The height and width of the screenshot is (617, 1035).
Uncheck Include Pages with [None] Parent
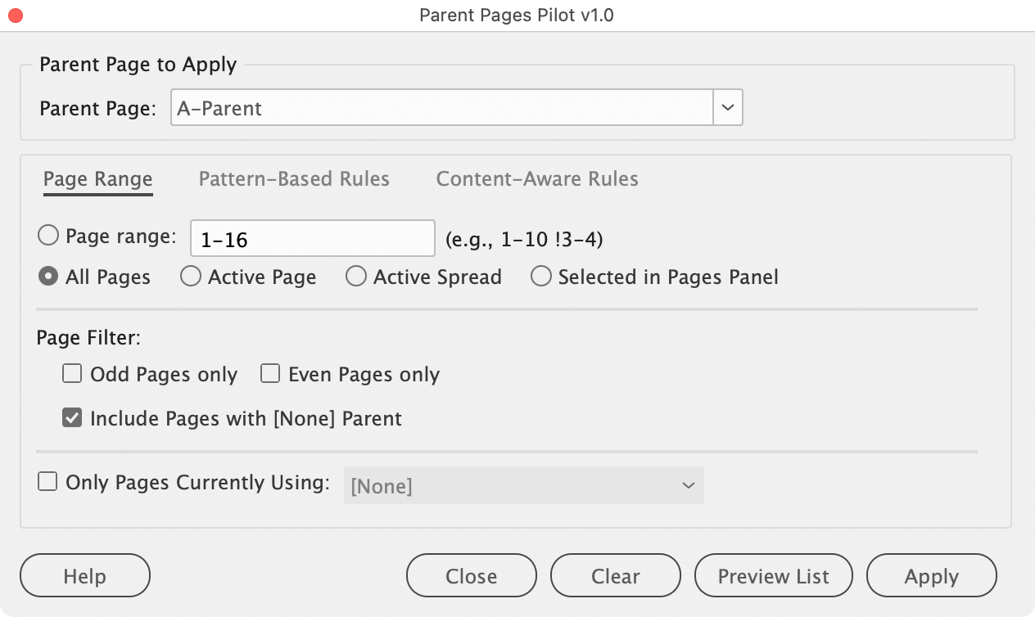click(73, 418)
